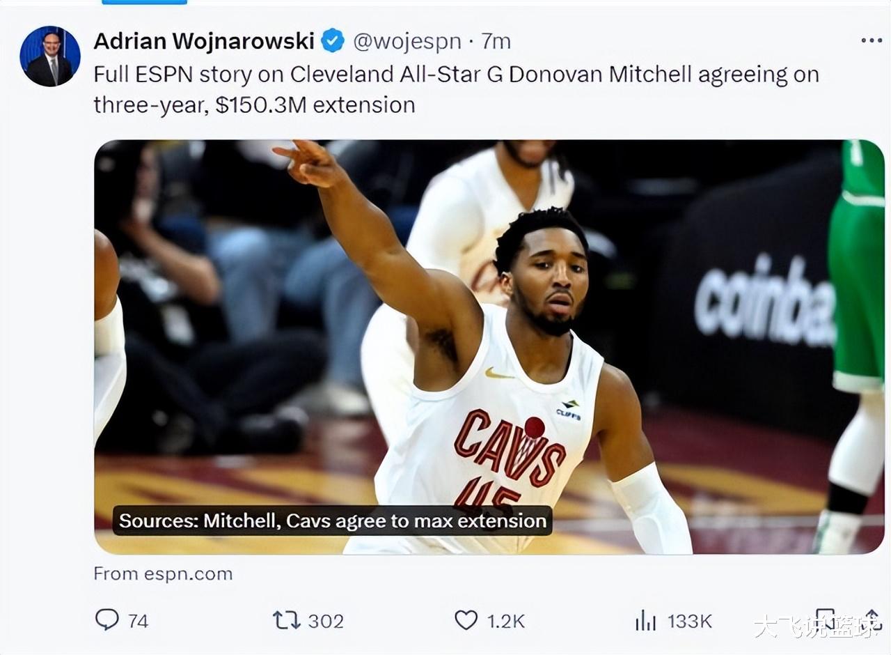Click the Adrian Wojnarowski display name
Viewport: 891px width, 655px height.
[204, 41]
